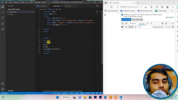
Task: Open DevTools customize ellipsis menu
Action: coord(170,23)
